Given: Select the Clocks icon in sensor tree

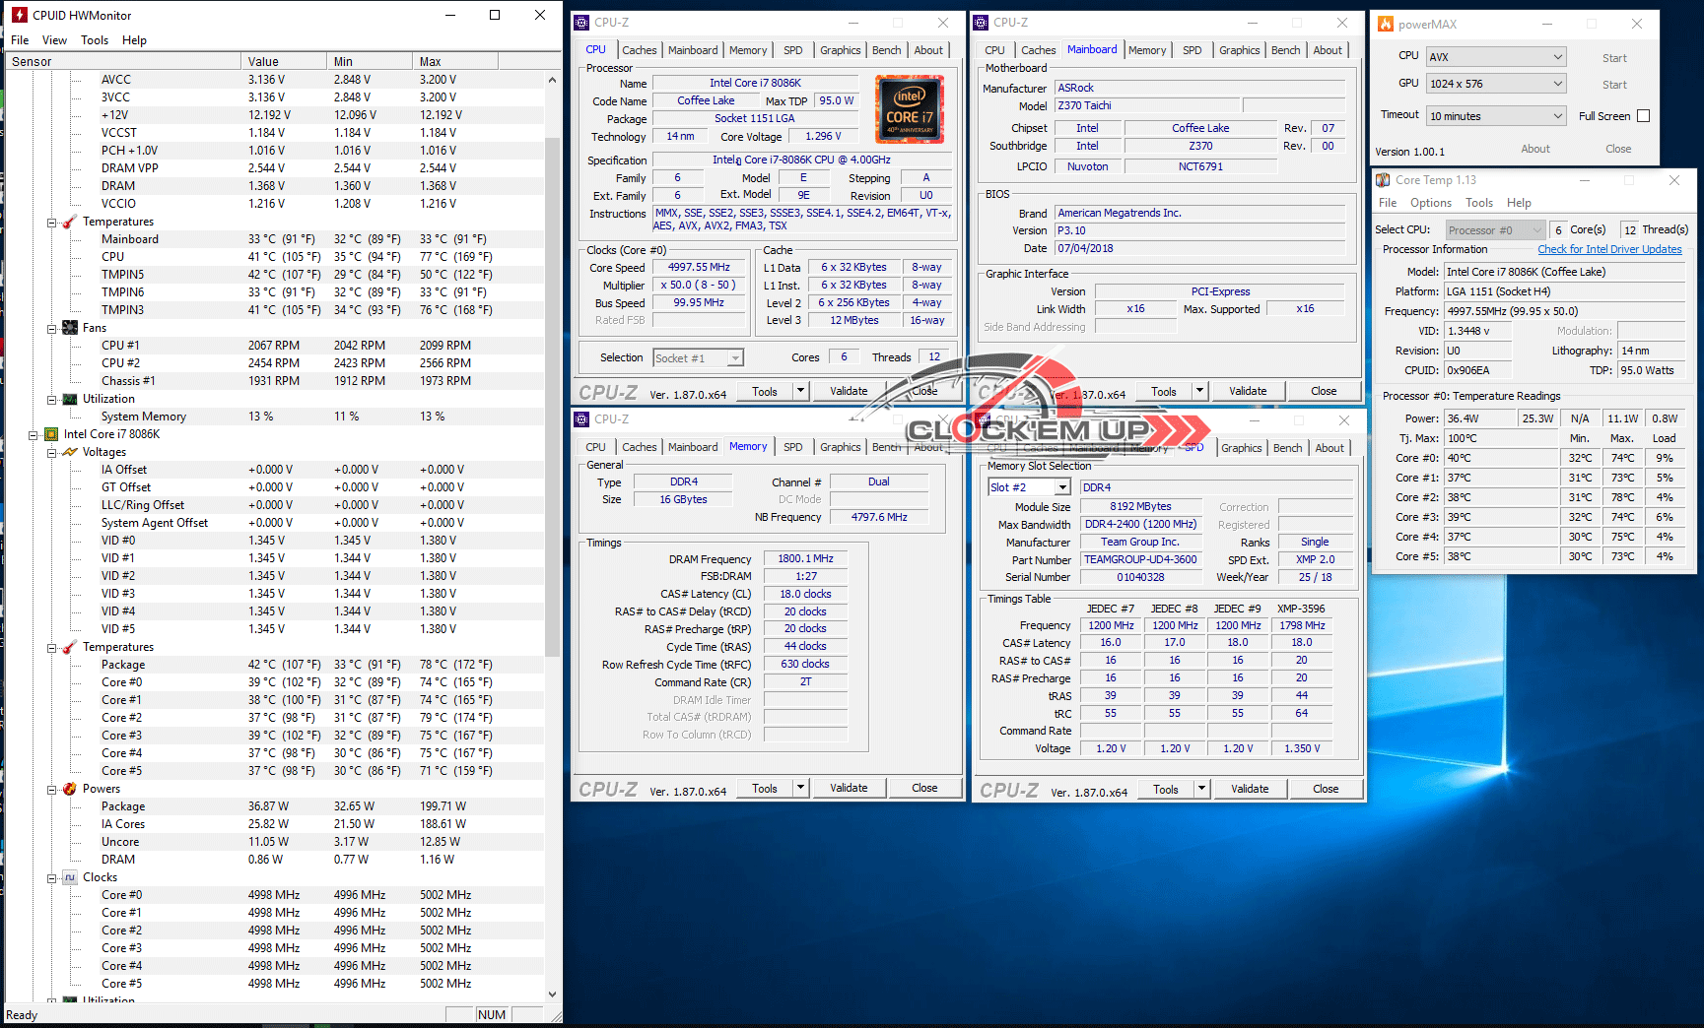Looking at the screenshot, I should click(x=70, y=877).
